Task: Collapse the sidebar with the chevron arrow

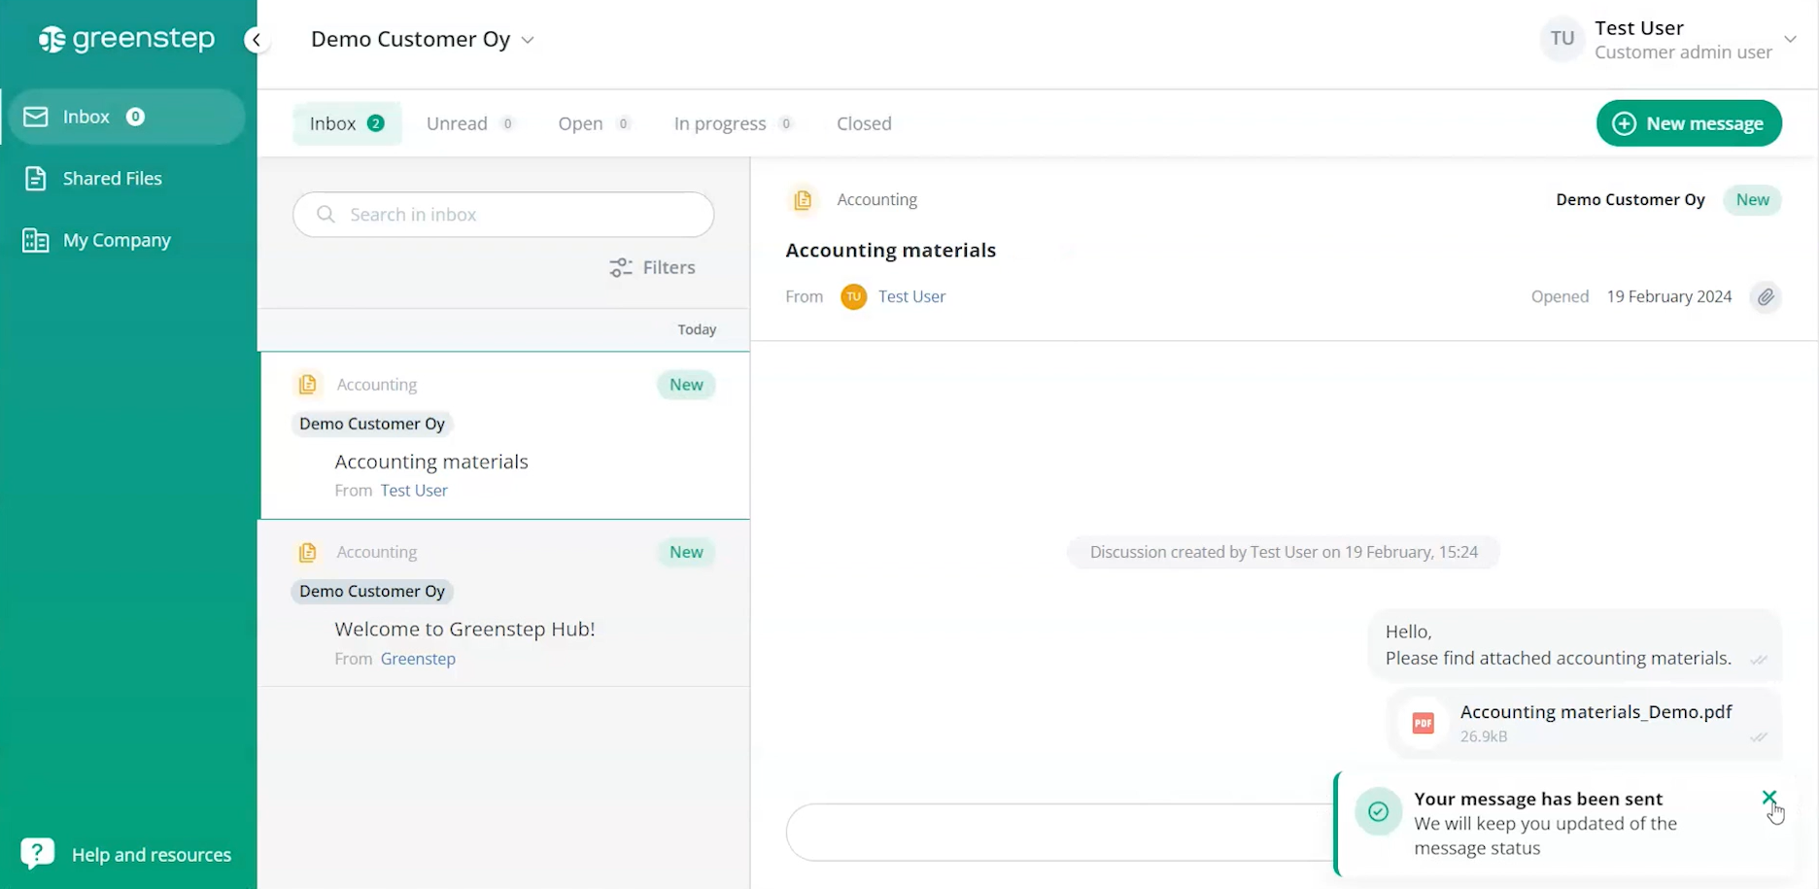Action: click(257, 40)
